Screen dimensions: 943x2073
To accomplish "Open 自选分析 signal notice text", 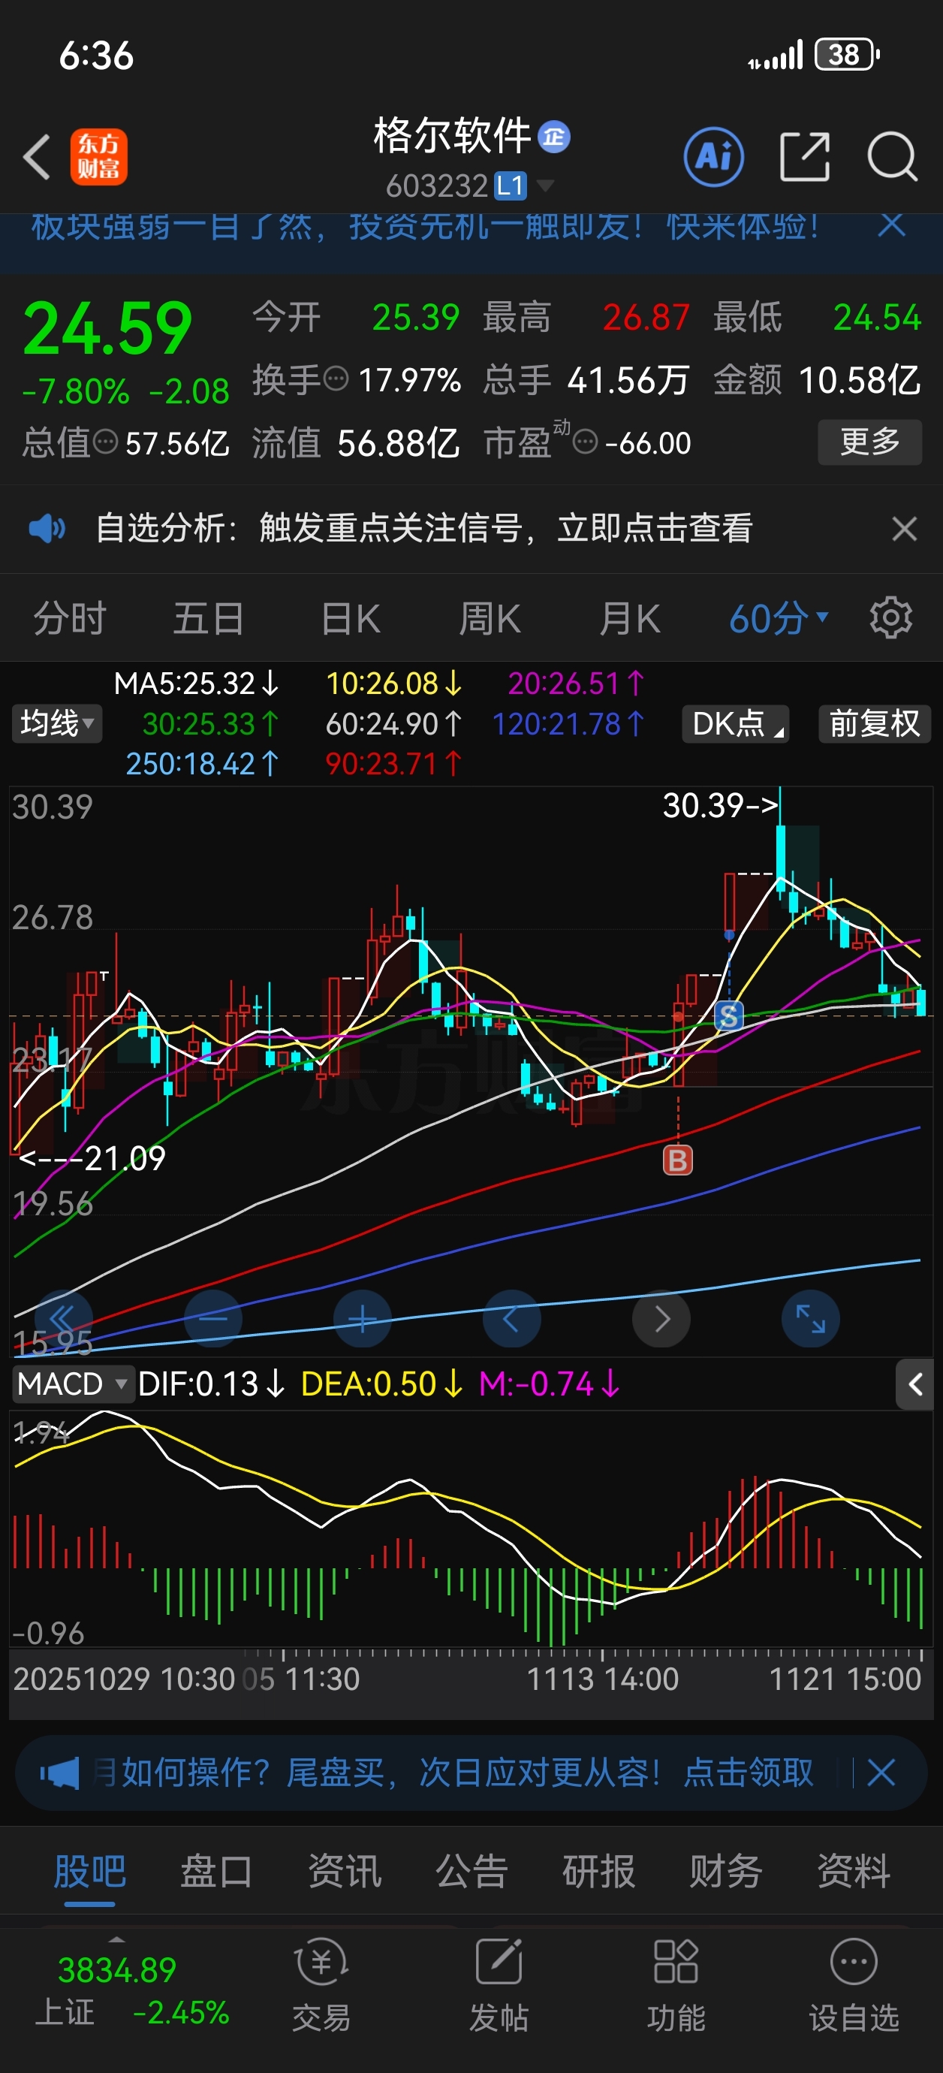I will coord(424,529).
